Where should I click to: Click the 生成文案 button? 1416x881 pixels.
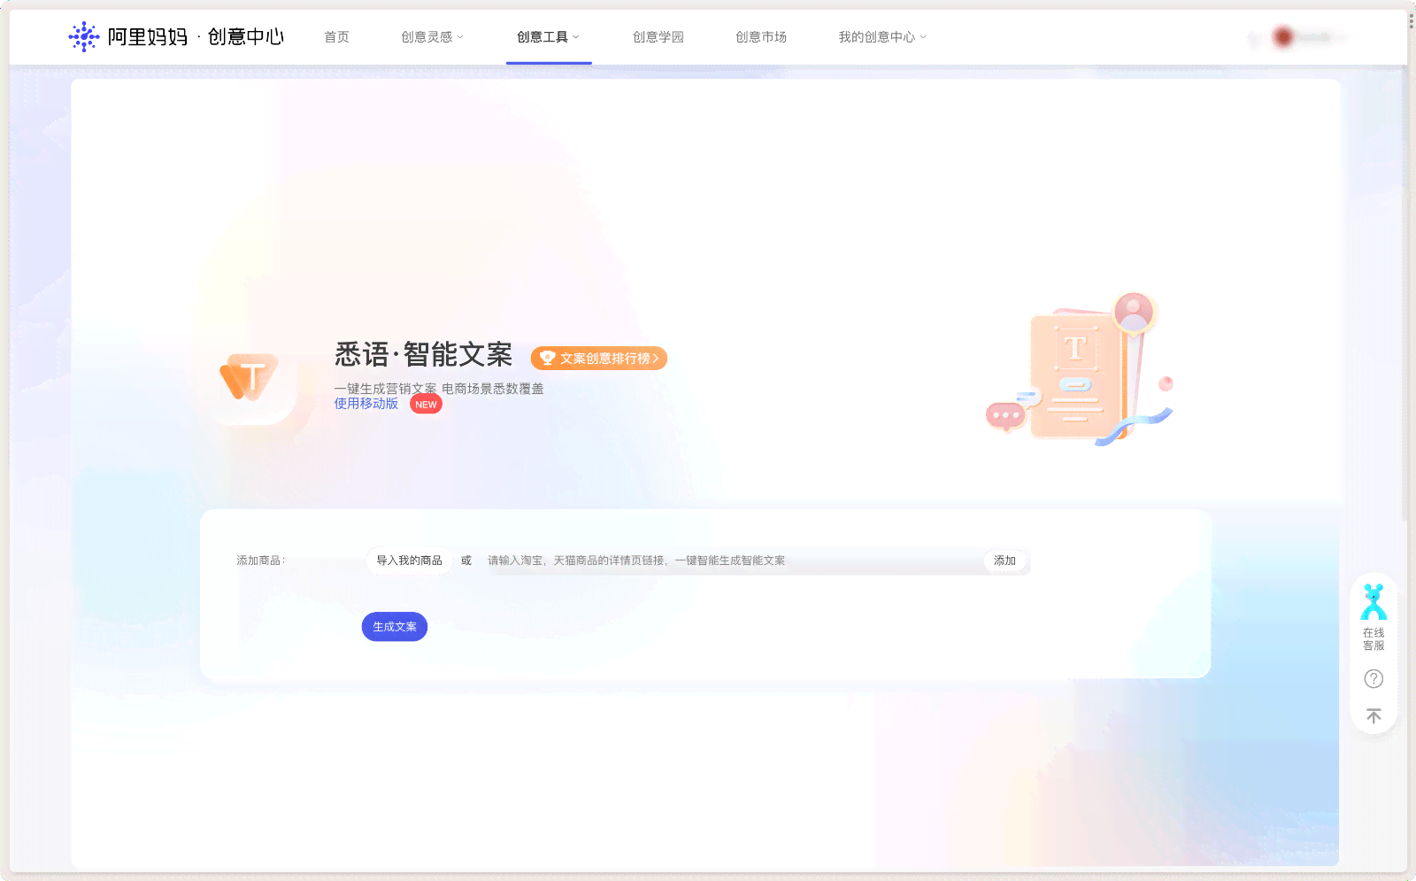pyautogui.click(x=395, y=627)
